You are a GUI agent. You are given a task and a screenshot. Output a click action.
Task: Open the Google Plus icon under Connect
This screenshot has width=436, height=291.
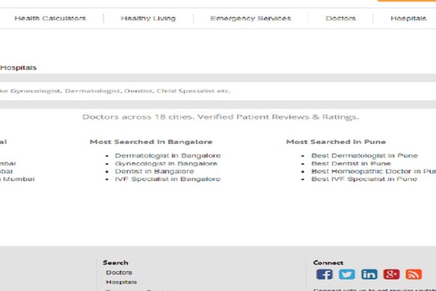391,274
